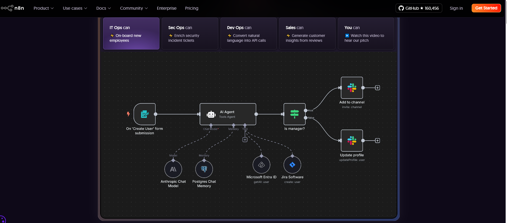The image size is (507, 223).
Task: Open the Pricing page link
Action: click(192, 8)
